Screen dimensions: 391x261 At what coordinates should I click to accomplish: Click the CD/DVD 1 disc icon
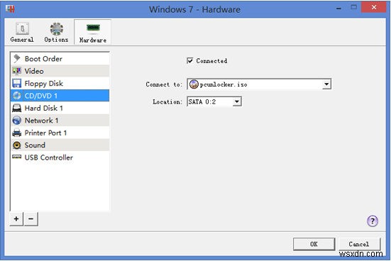17,96
